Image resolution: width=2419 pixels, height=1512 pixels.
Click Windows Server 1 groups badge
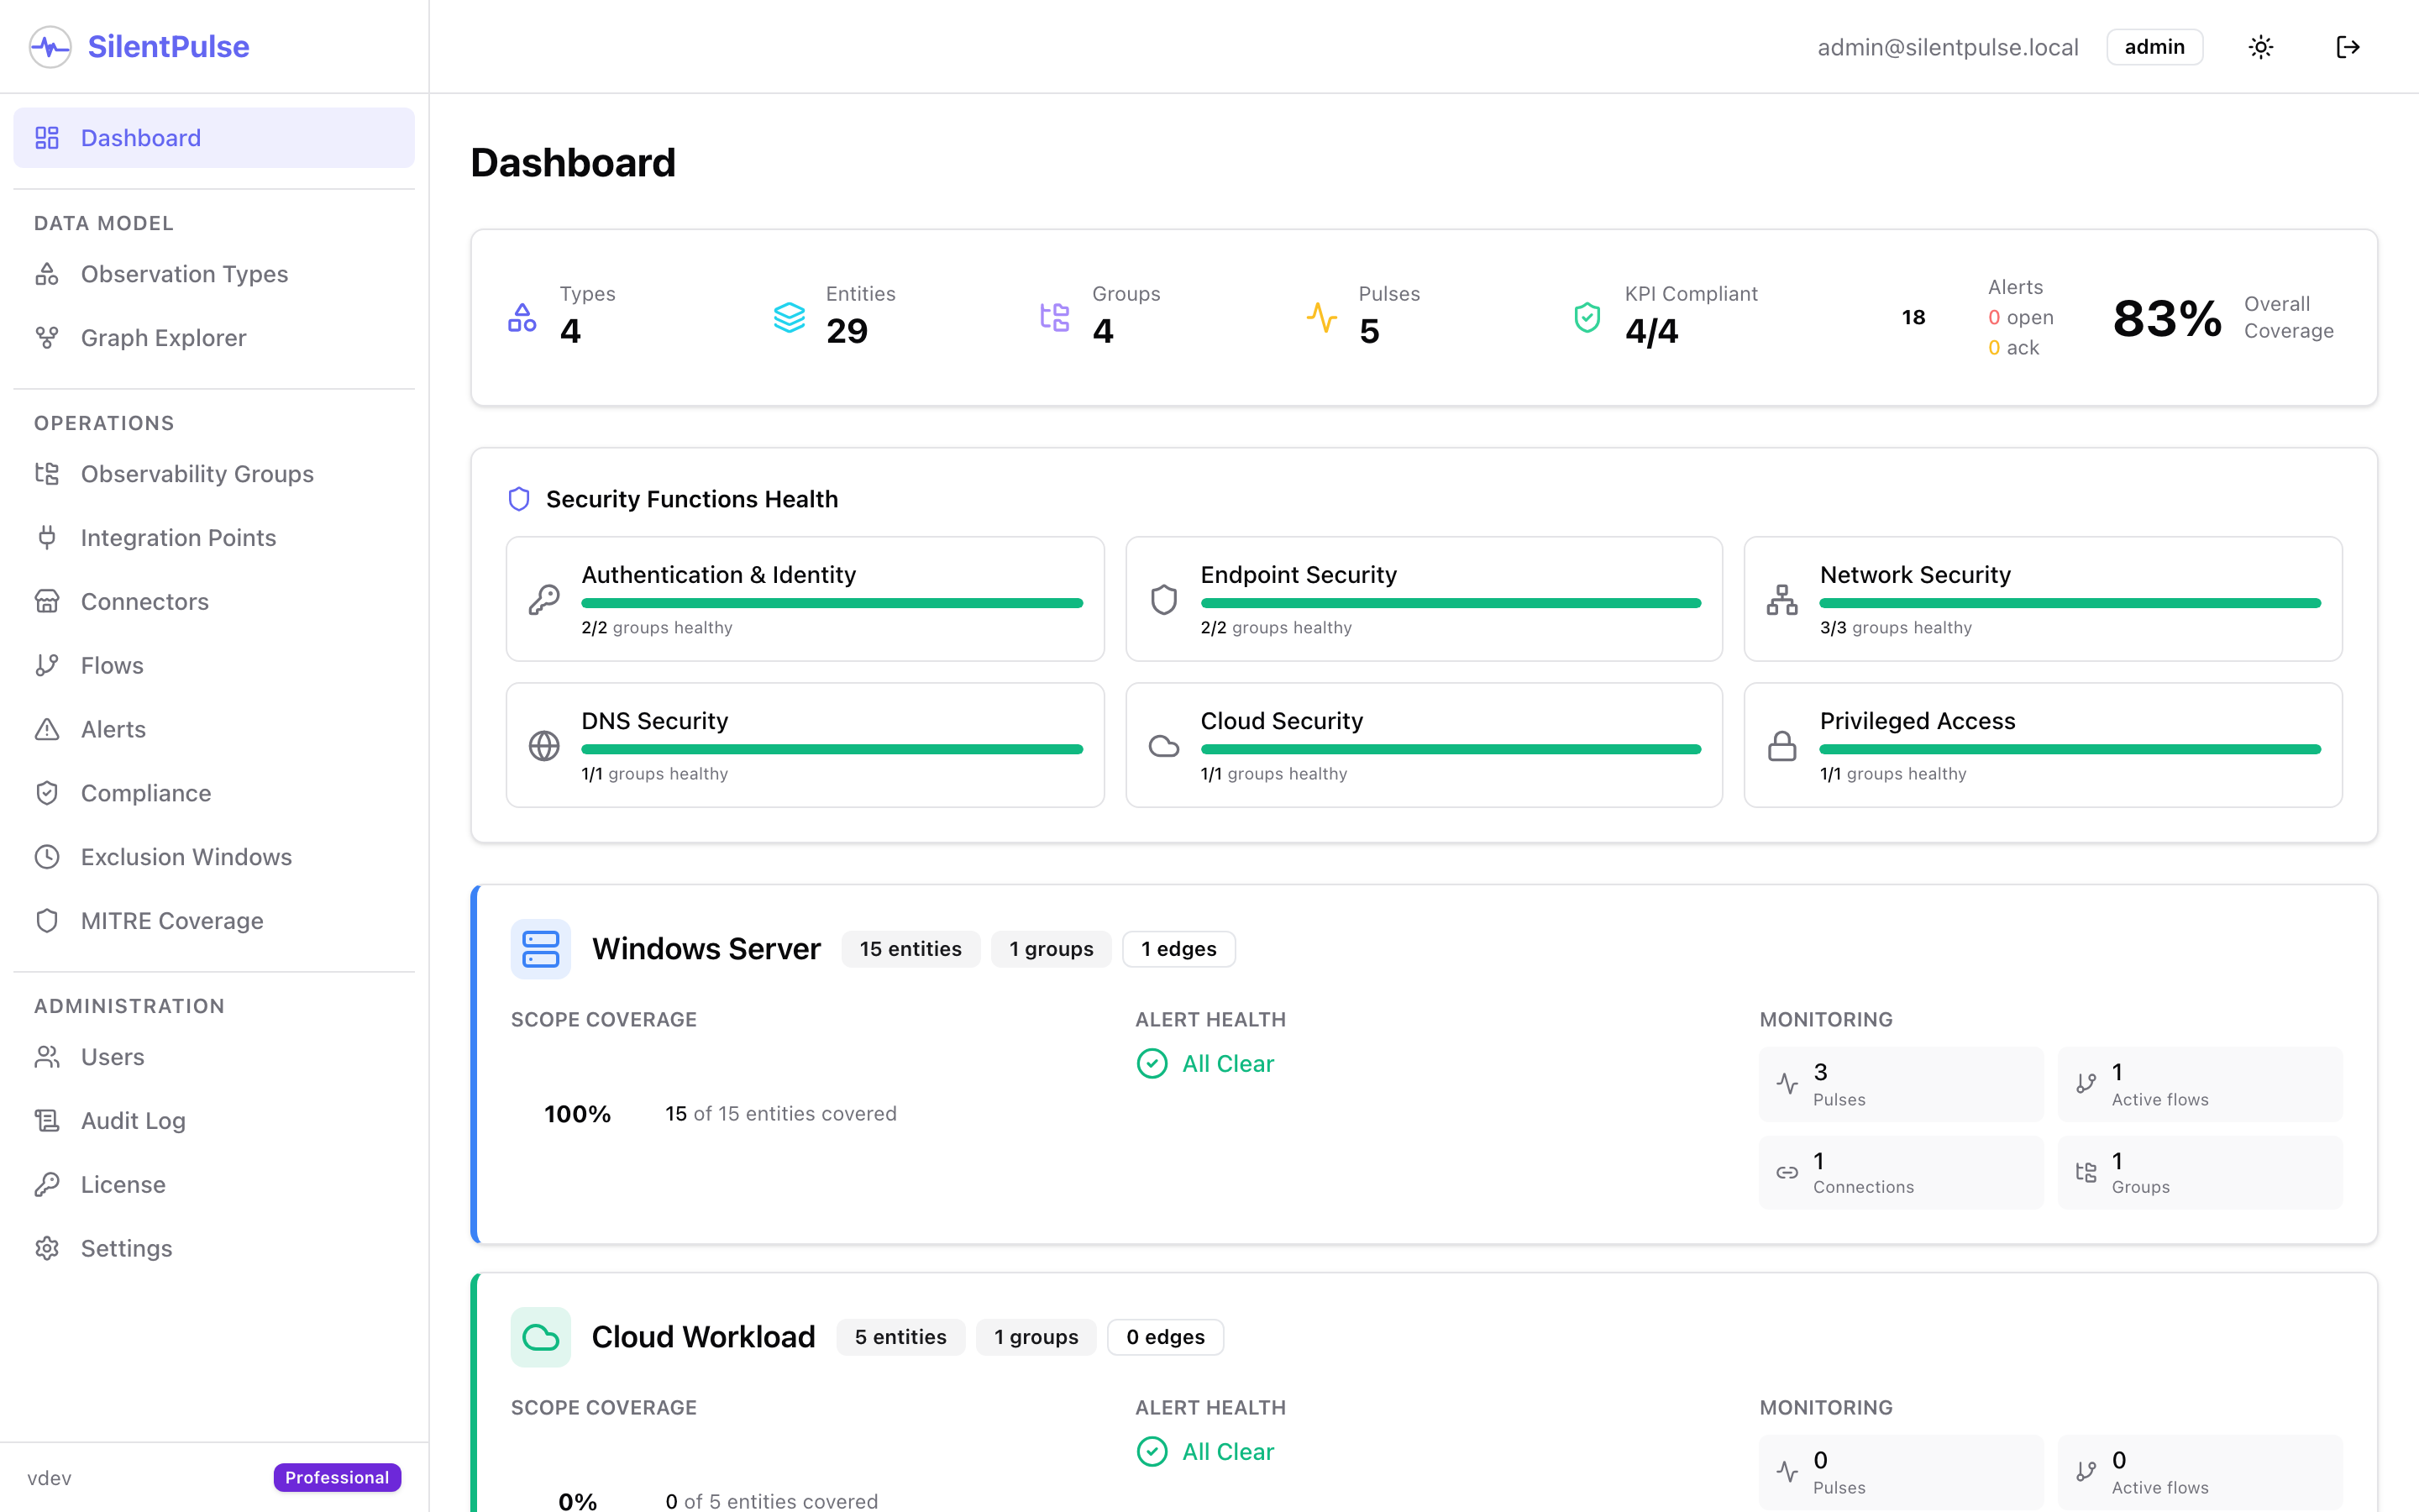pyautogui.click(x=1052, y=949)
